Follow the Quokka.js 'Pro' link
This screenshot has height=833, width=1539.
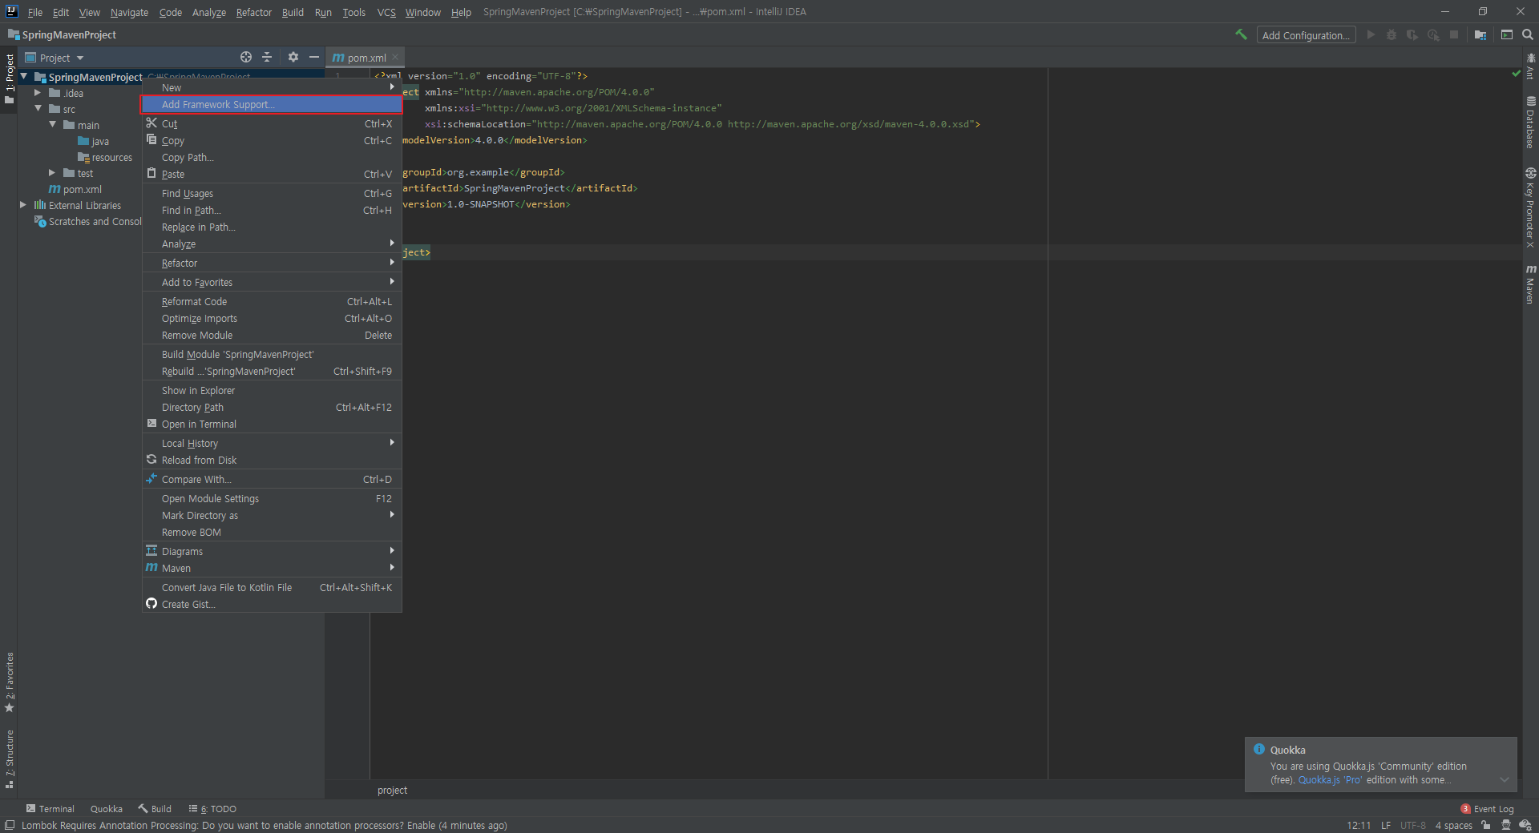1330,780
